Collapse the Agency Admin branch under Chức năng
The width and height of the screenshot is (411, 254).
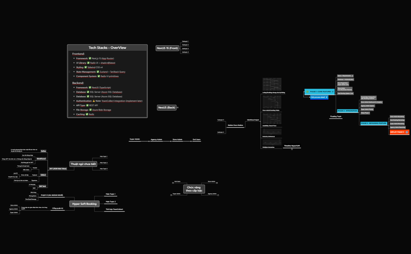point(218,194)
